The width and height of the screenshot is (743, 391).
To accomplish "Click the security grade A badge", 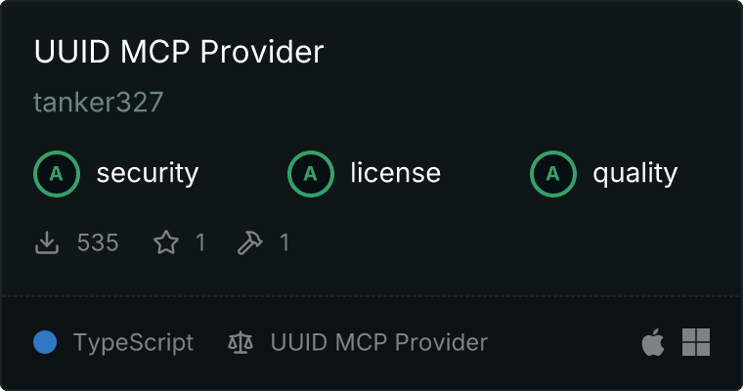I will pyautogui.click(x=57, y=174).
